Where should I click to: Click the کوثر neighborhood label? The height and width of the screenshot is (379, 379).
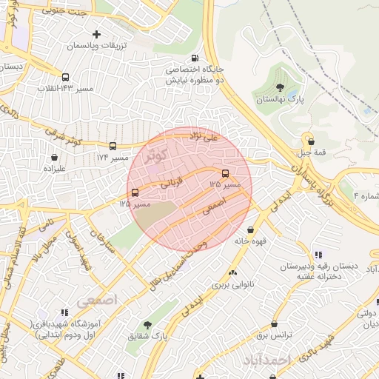click(x=156, y=155)
